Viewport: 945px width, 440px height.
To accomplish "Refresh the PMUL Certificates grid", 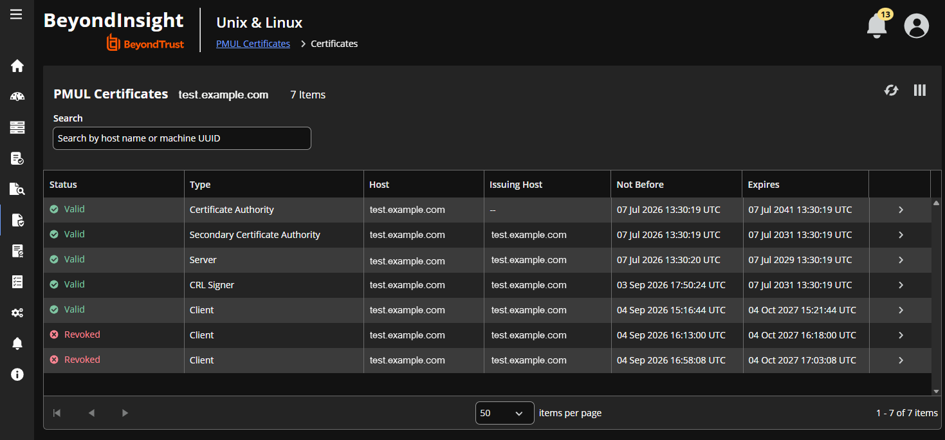I will [x=891, y=90].
